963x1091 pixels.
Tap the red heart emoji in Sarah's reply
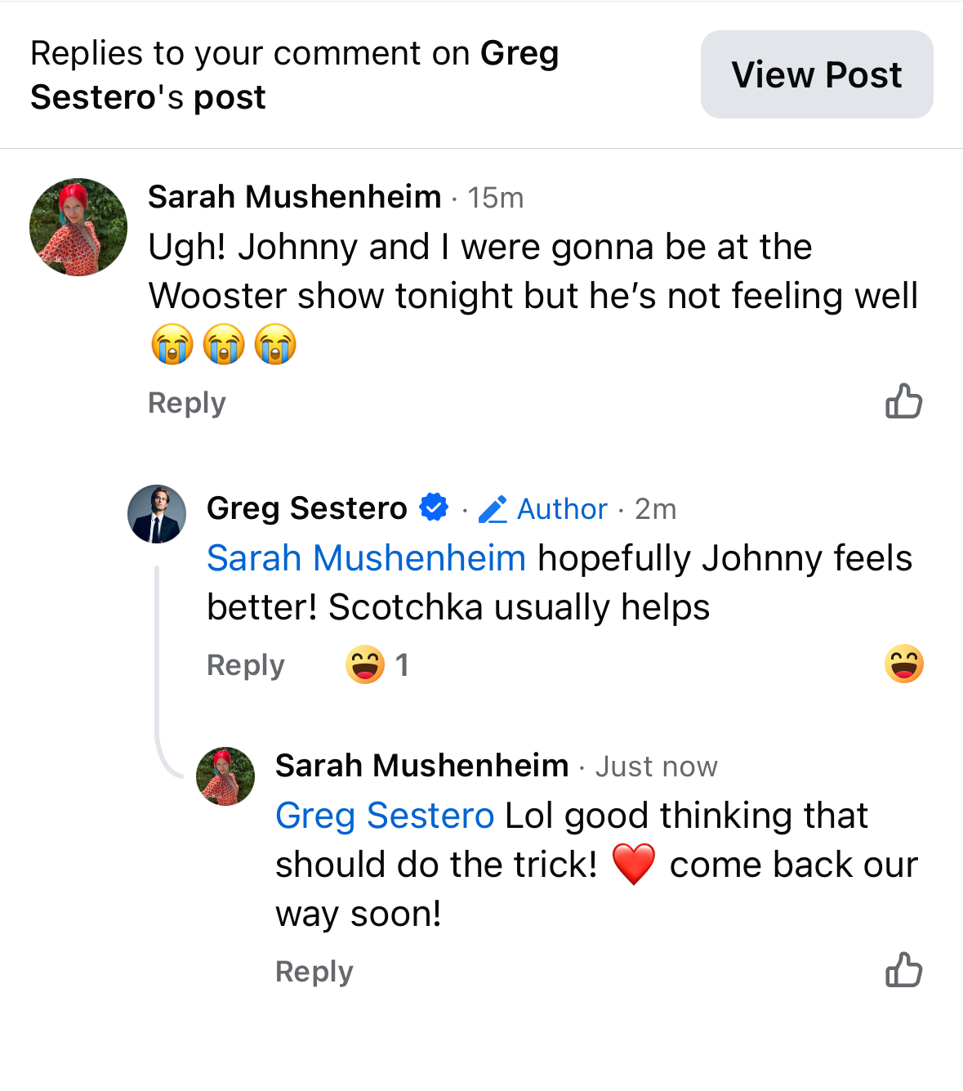(x=633, y=864)
